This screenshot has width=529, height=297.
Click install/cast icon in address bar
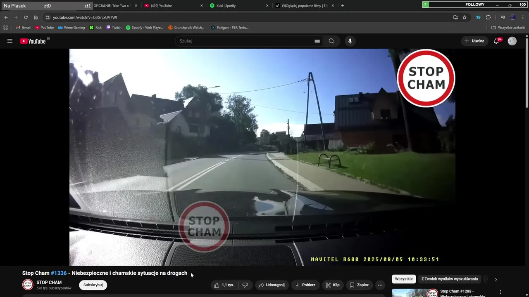[455, 17]
